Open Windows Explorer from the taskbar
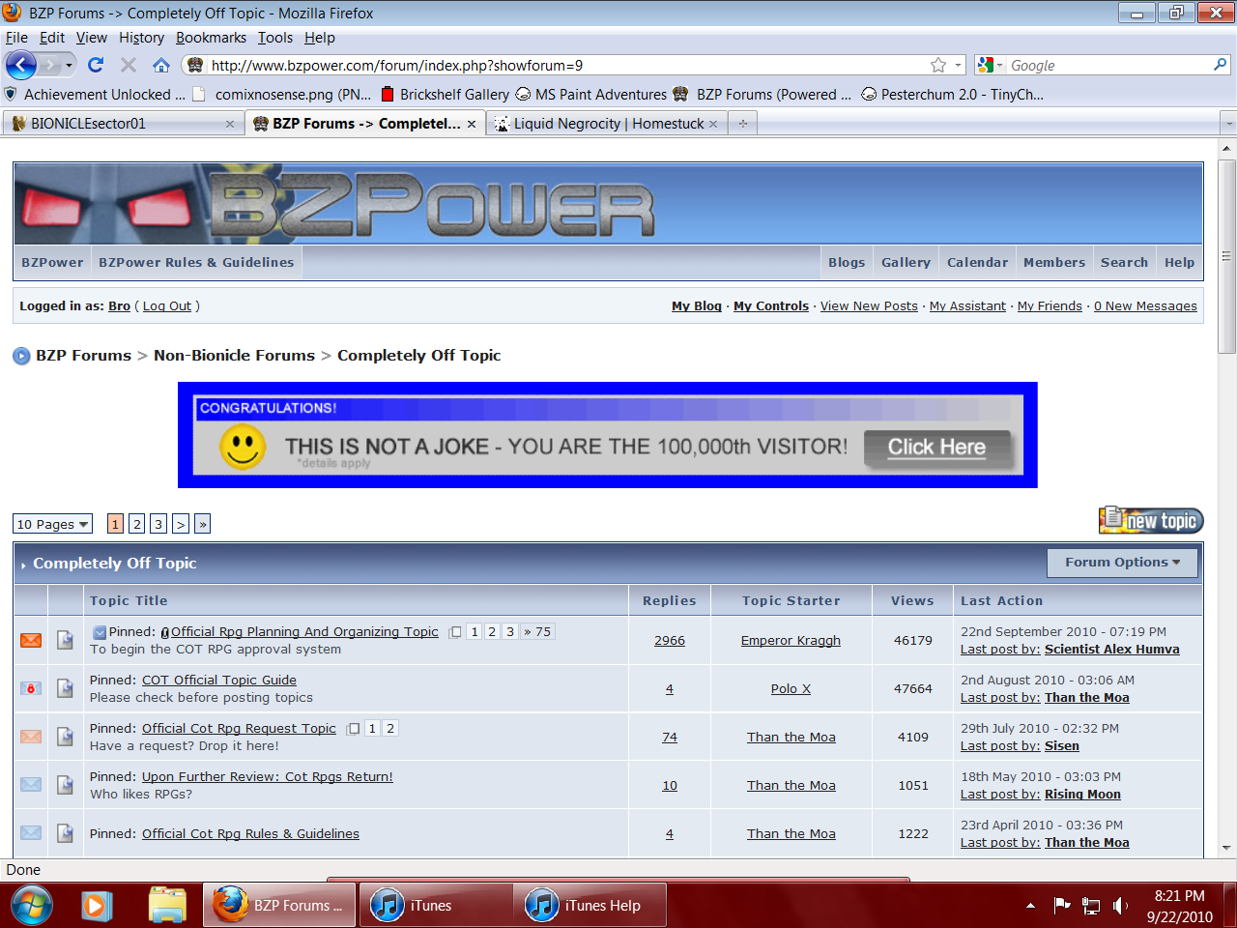The height and width of the screenshot is (928, 1237). coord(167,906)
